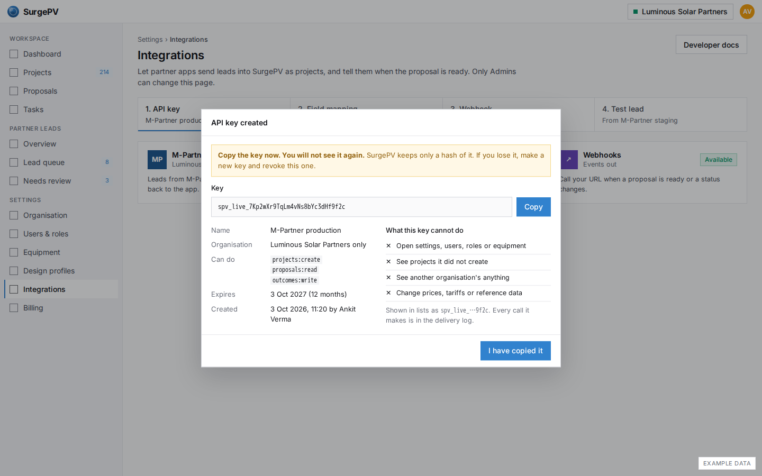
Task: Open Users & roles settings page
Action: 61,234
